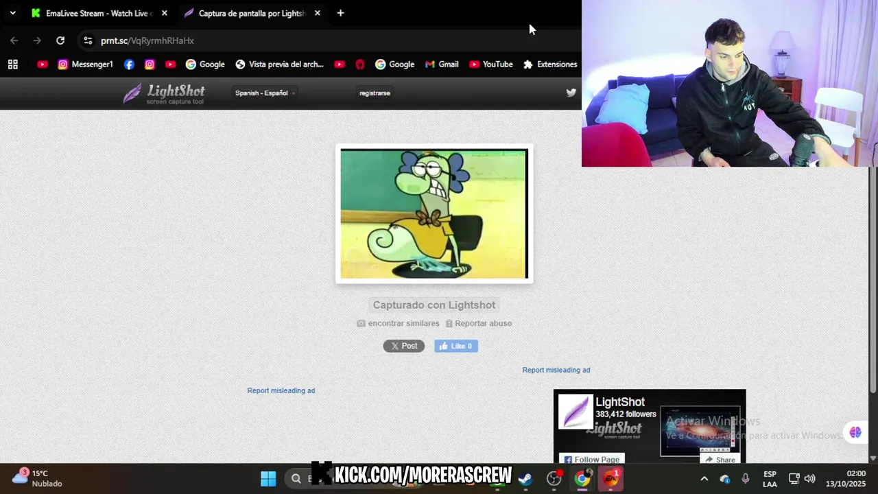This screenshot has height=494, width=878.
Task: Open the unlabeled Instagram bookmark icon
Action: coord(150,64)
